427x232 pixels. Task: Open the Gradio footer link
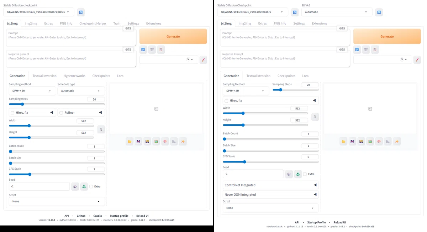coord(97,216)
